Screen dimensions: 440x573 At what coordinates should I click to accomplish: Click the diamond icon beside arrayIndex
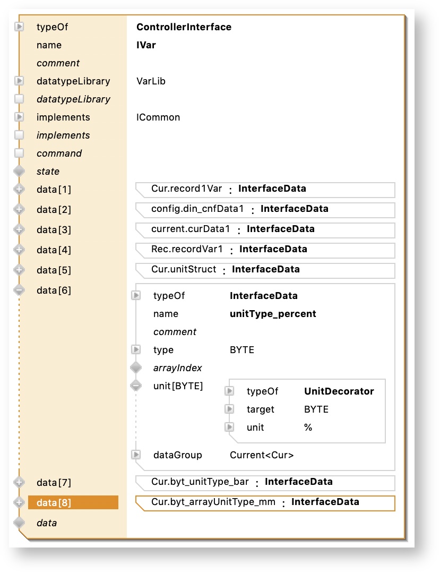136,367
